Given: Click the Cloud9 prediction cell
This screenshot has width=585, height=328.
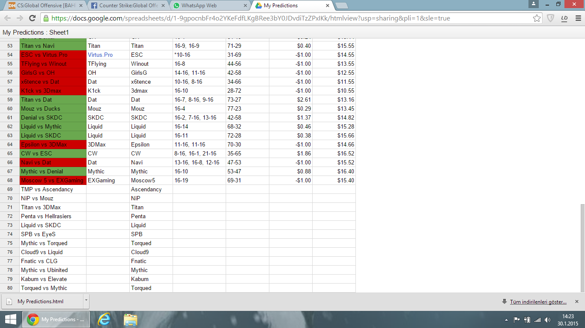Looking at the screenshot, I should coord(151,252).
